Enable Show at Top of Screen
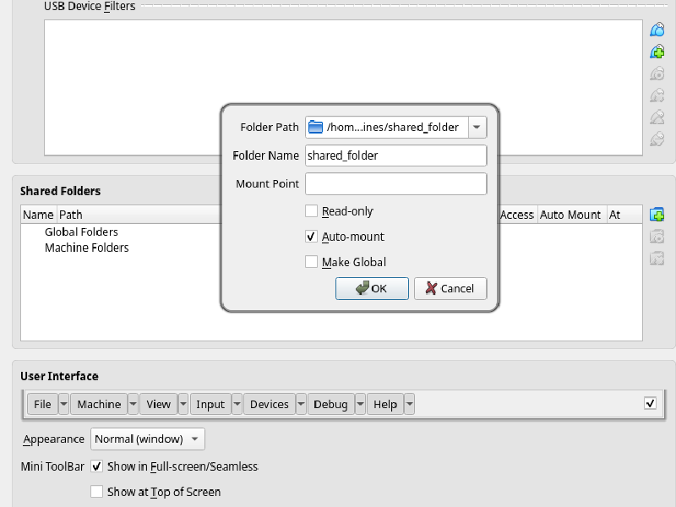676x507 pixels. pyautogui.click(x=97, y=492)
